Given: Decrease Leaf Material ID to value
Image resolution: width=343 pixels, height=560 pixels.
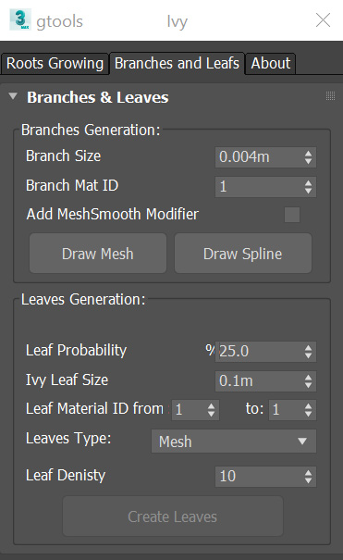Looking at the screenshot, I should coord(309,414).
